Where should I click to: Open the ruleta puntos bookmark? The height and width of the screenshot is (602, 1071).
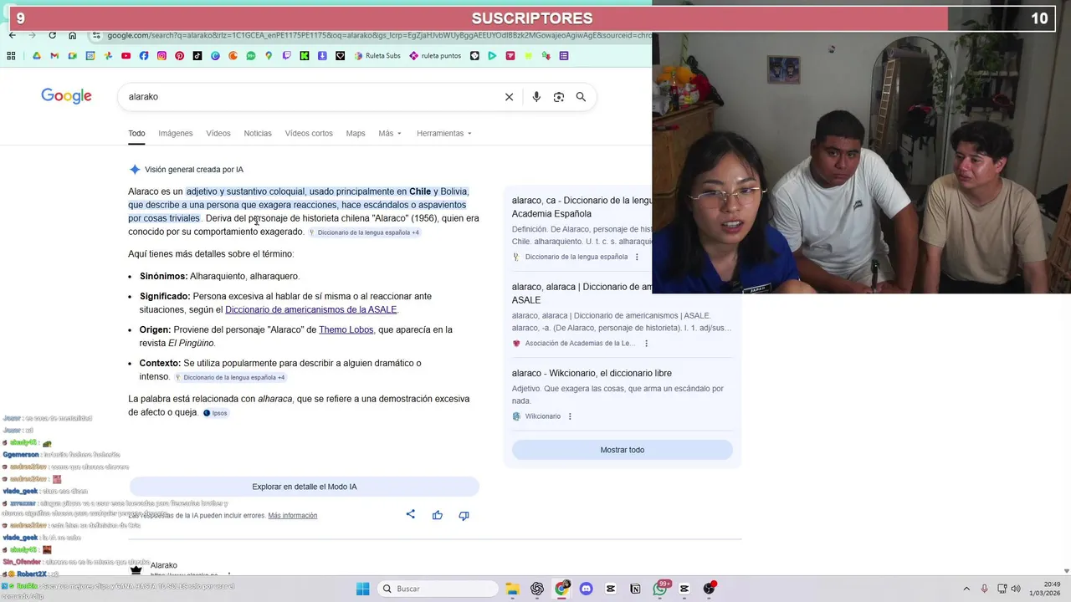pos(435,56)
